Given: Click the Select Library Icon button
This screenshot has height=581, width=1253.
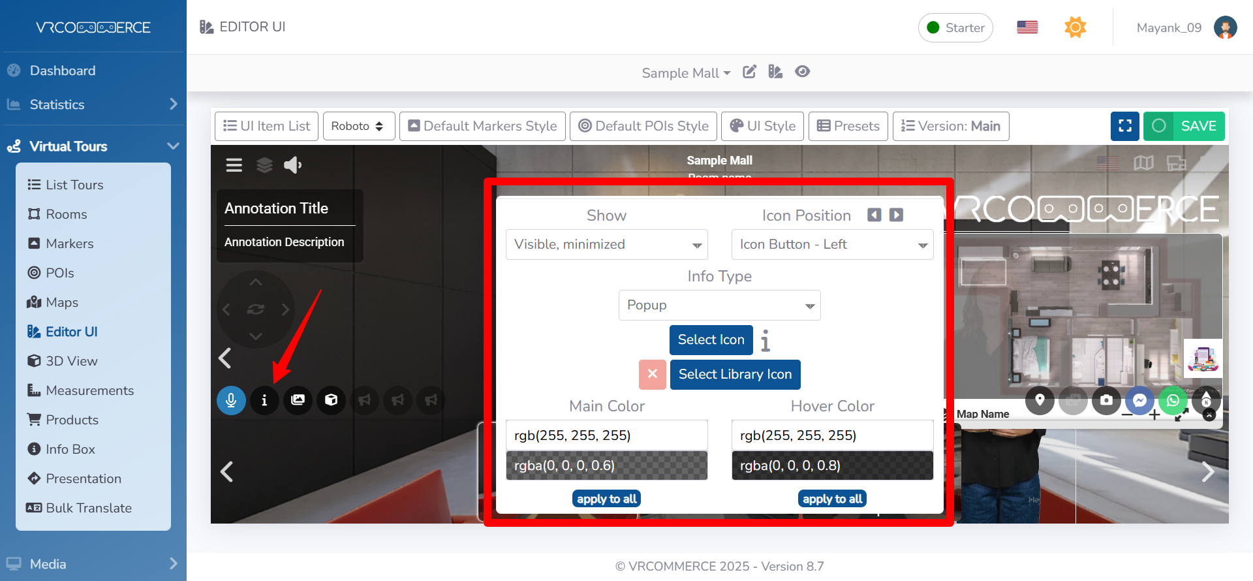Looking at the screenshot, I should 735,374.
